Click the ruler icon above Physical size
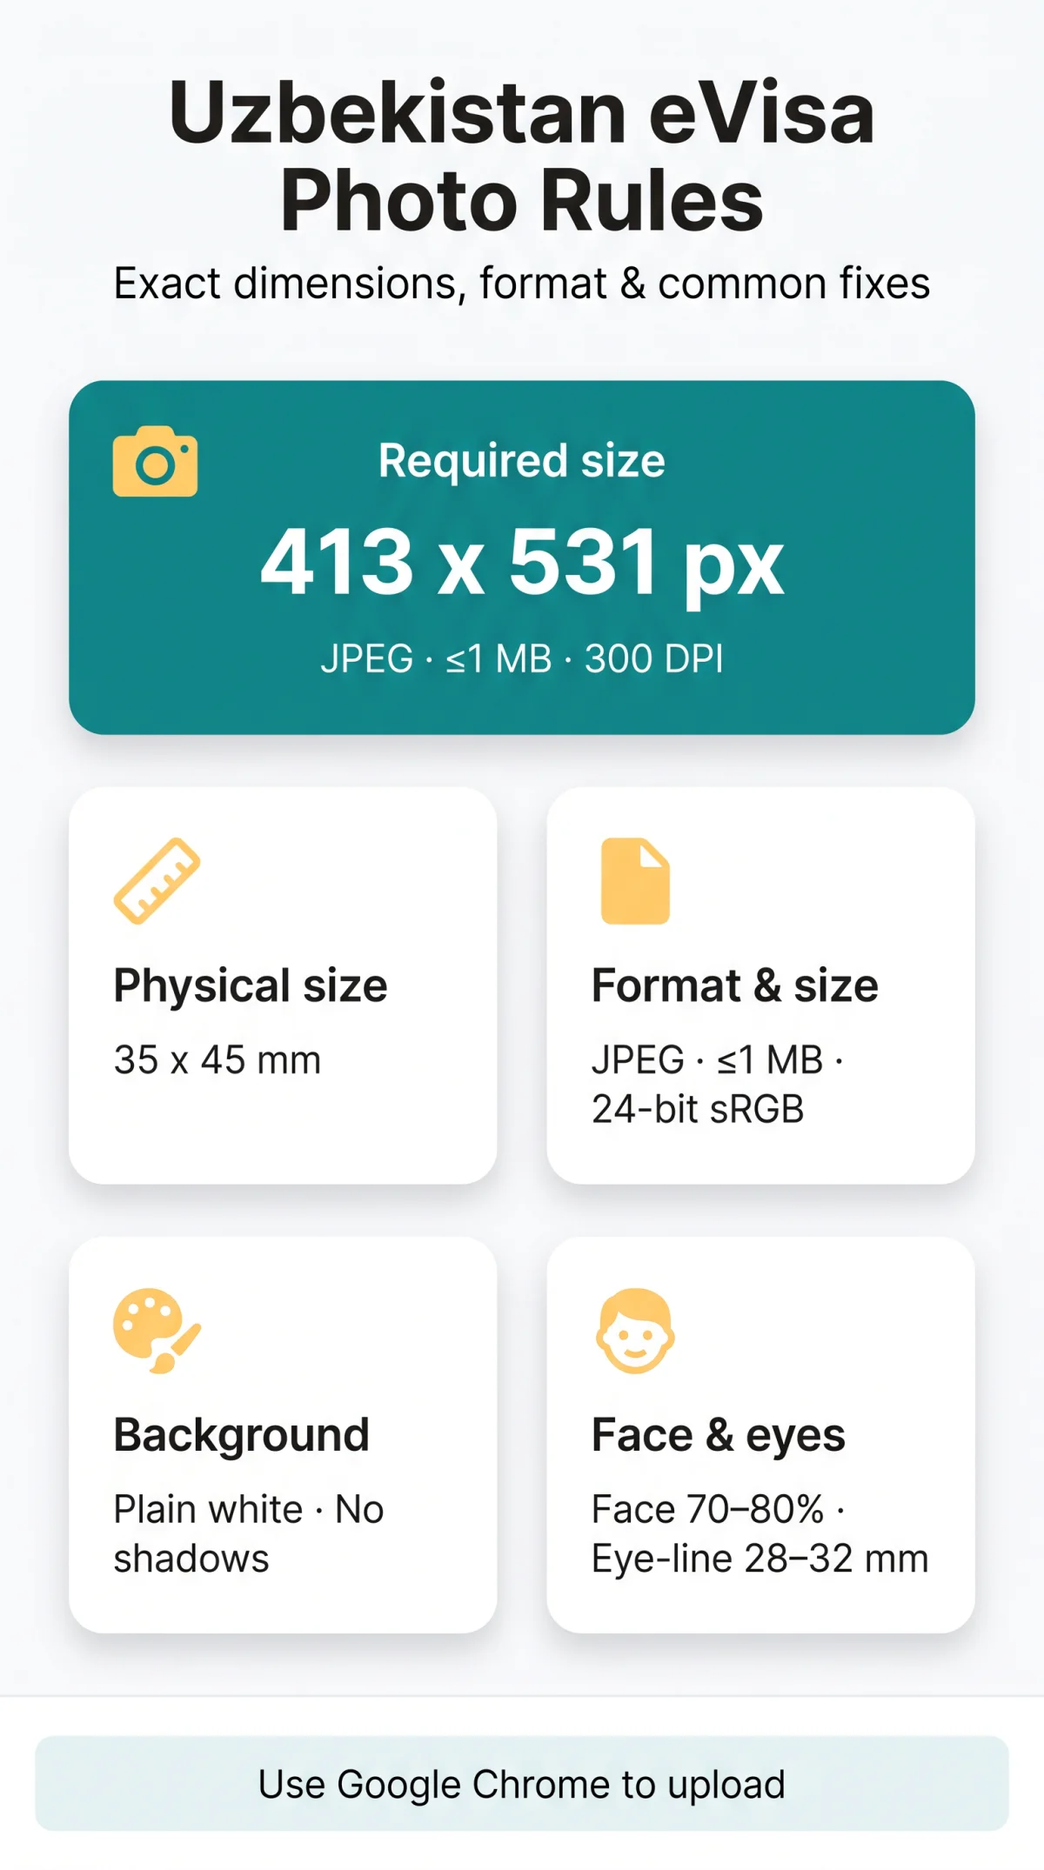Screen dimensions: 1044x1870 click(x=157, y=880)
